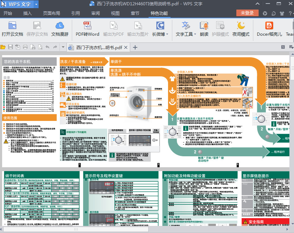Expand the 长微博 dropdown arrow
Image resolution: width=294 pixels, height=233 pixels.
tap(167, 34)
